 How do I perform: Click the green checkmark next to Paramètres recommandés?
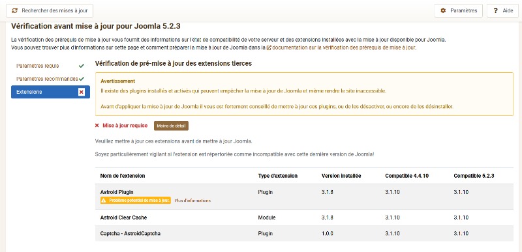click(x=82, y=79)
